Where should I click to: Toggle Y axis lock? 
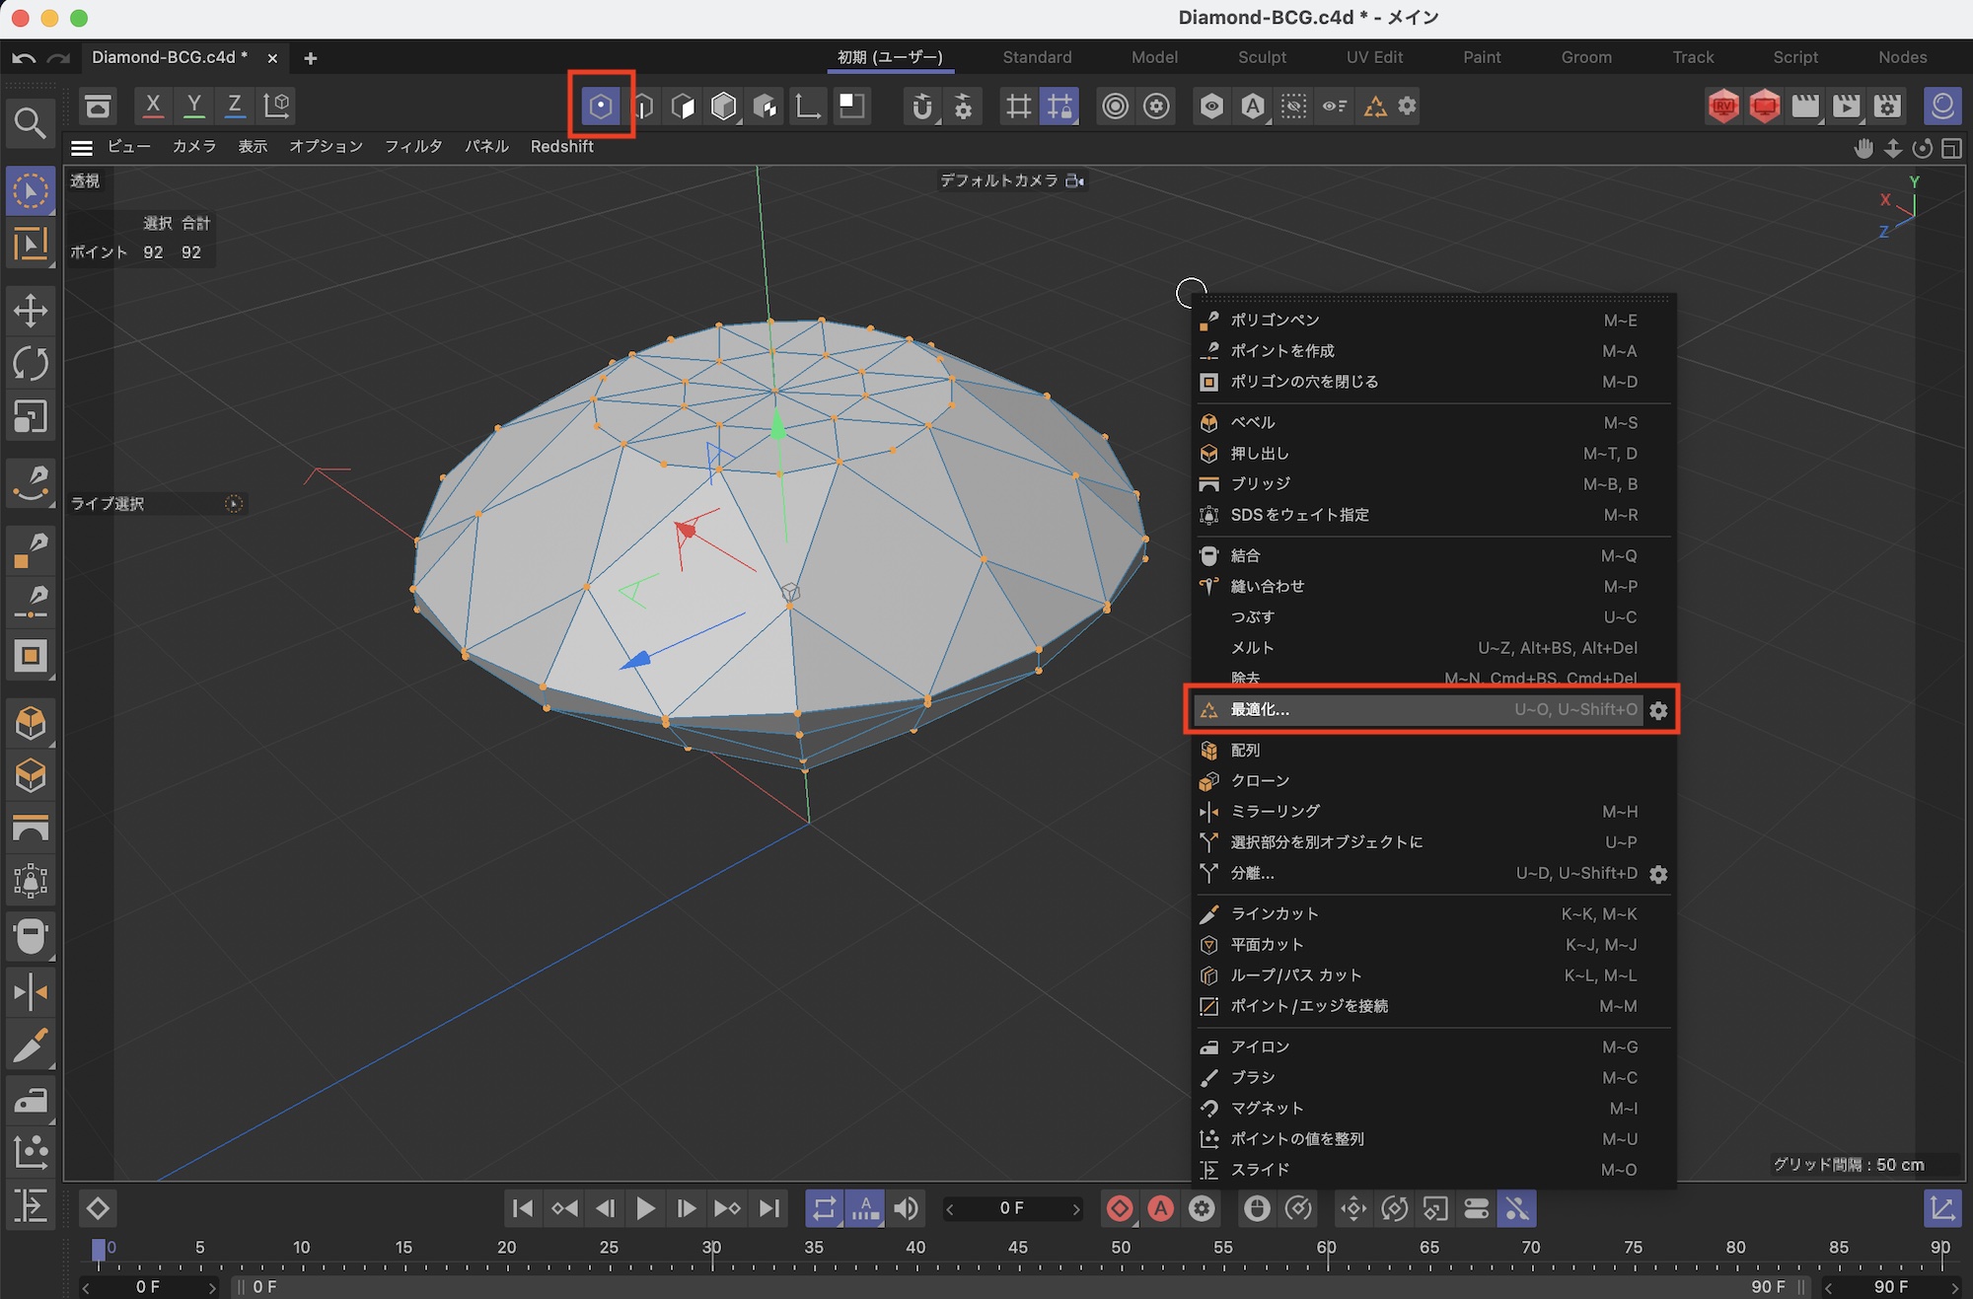193,105
